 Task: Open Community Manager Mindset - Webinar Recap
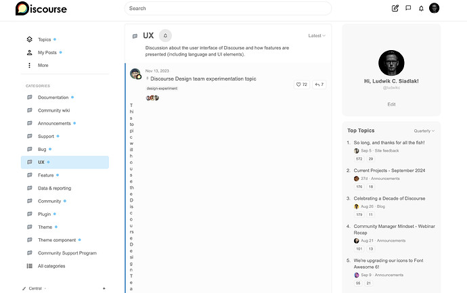(395, 229)
